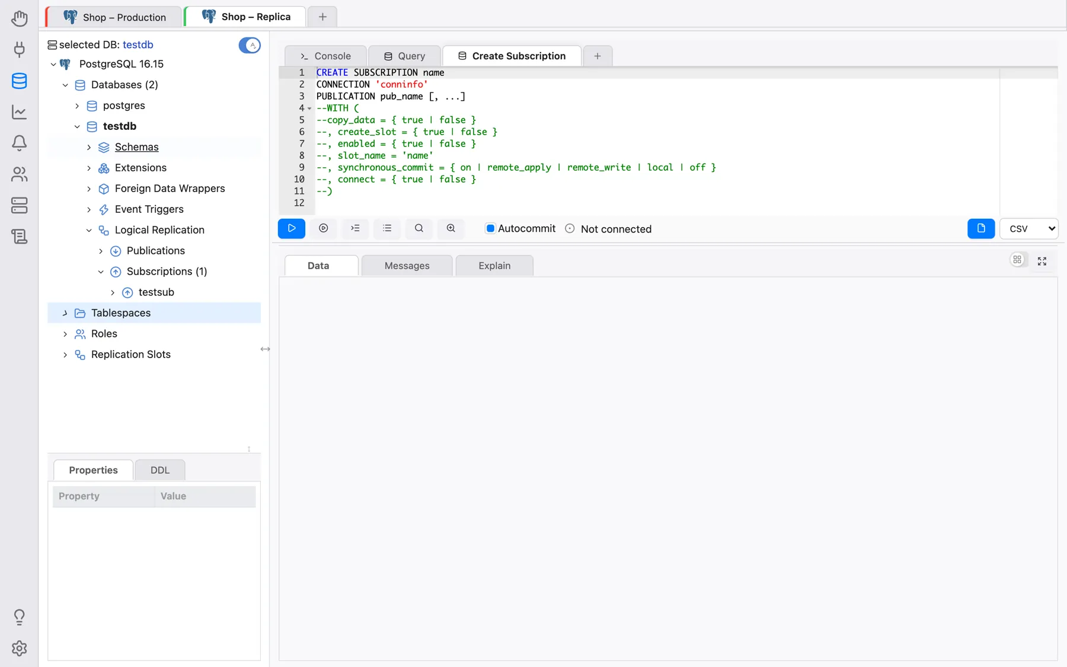Click the list icon in editor toolbar
Viewport: 1067px width, 667px height.
coord(387,228)
